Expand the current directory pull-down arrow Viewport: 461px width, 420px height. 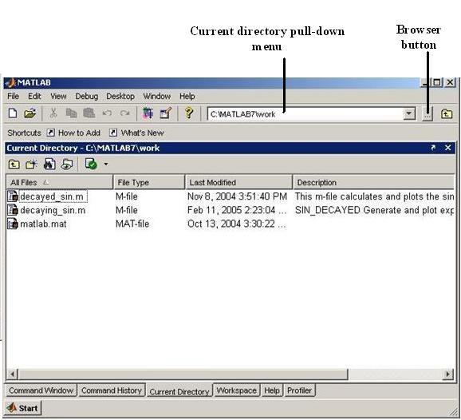click(x=409, y=113)
